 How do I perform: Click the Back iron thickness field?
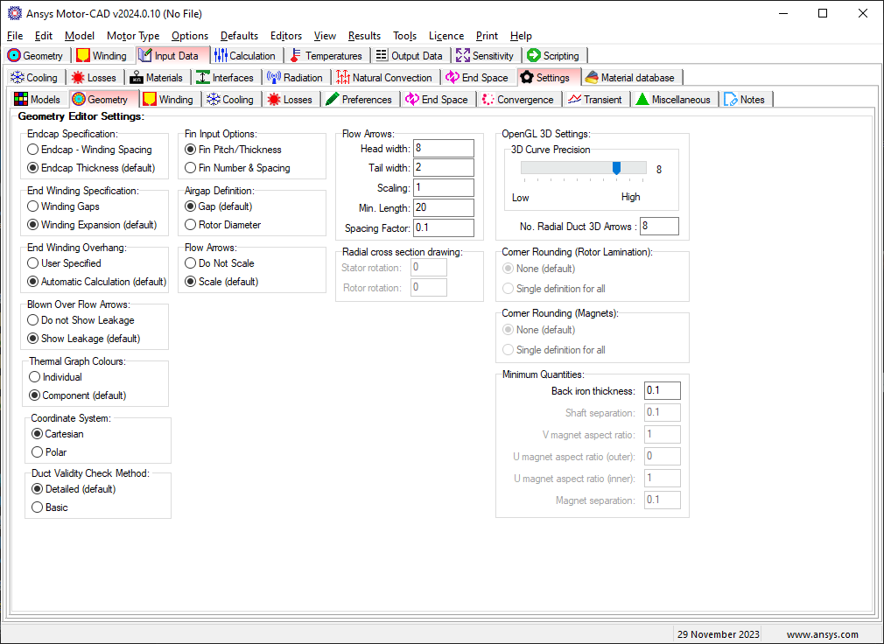pyautogui.click(x=662, y=391)
